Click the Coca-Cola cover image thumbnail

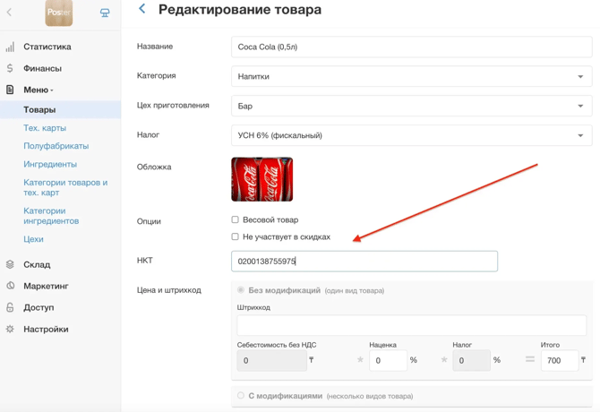(x=261, y=179)
